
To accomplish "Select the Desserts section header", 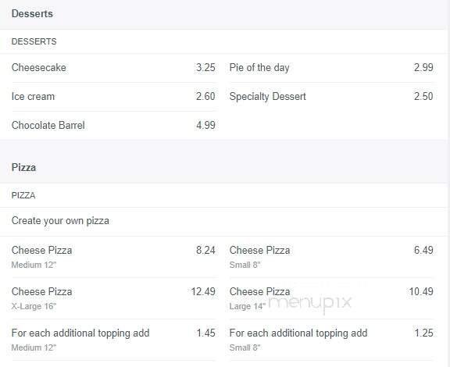I will pos(32,14).
